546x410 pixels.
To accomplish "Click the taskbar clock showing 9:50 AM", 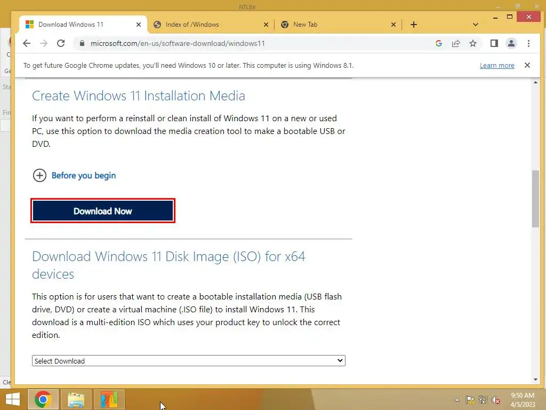I will [x=523, y=400].
